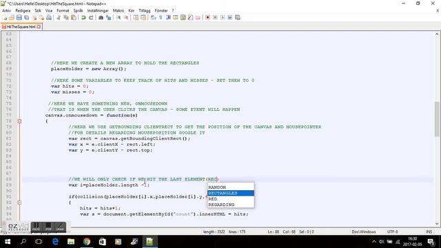Toggle the indent guide icon
The image size is (441, 248).
168,17
